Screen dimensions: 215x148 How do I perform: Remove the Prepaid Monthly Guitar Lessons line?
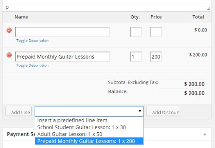9,55
